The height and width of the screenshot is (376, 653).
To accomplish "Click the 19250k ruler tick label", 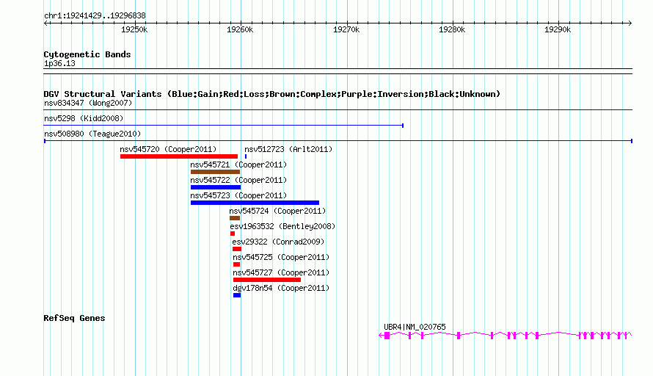I will tap(134, 30).
